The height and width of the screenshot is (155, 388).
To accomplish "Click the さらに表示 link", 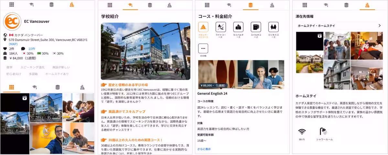I will click(204, 149).
